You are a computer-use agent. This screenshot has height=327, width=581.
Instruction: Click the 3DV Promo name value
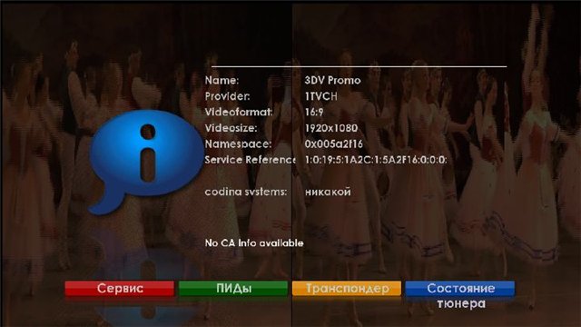[332, 81]
